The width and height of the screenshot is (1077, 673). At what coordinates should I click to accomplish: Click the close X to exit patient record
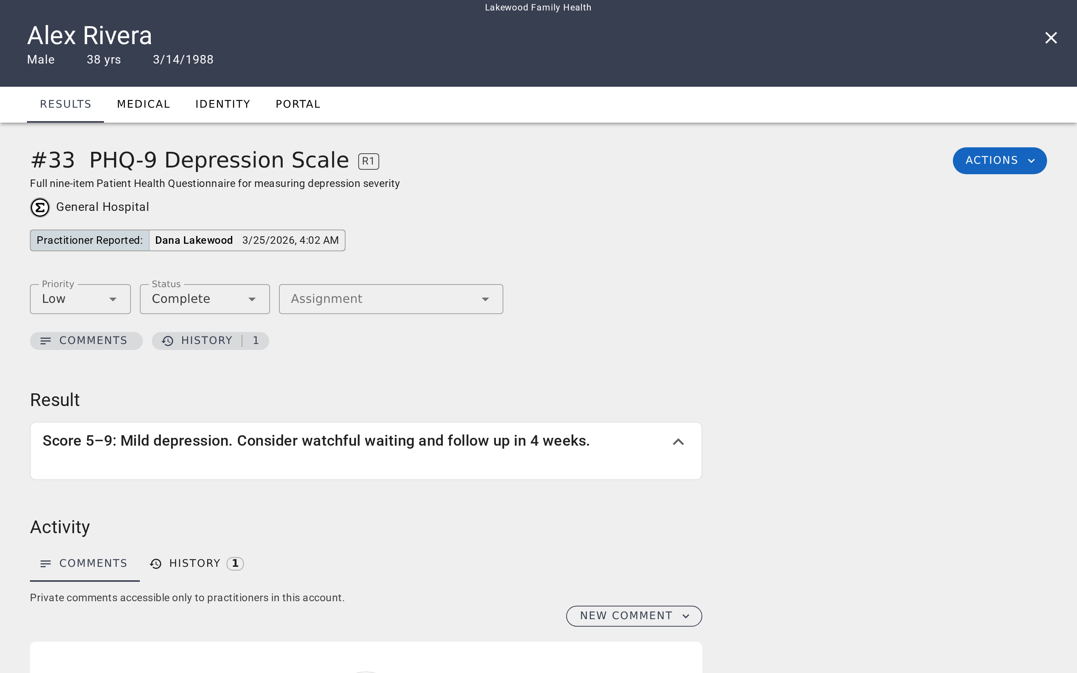pyautogui.click(x=1051, y=38)
